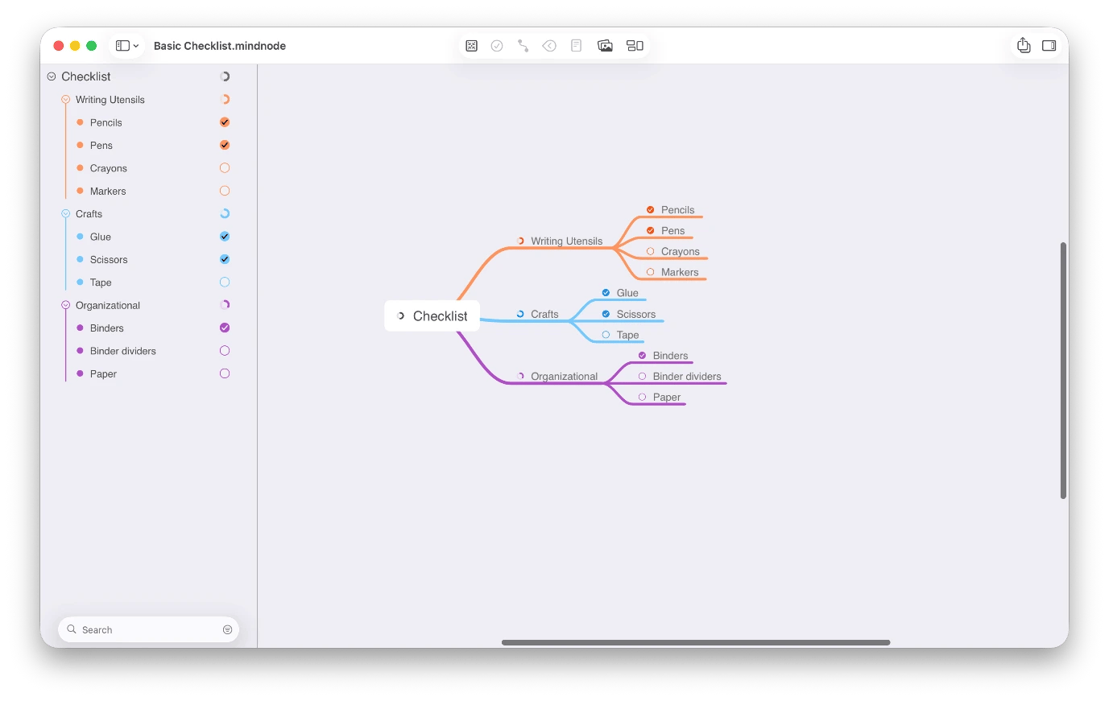Click the Search input field
Viewport: 1109px width, 701px height.
[x=148, y=629]
